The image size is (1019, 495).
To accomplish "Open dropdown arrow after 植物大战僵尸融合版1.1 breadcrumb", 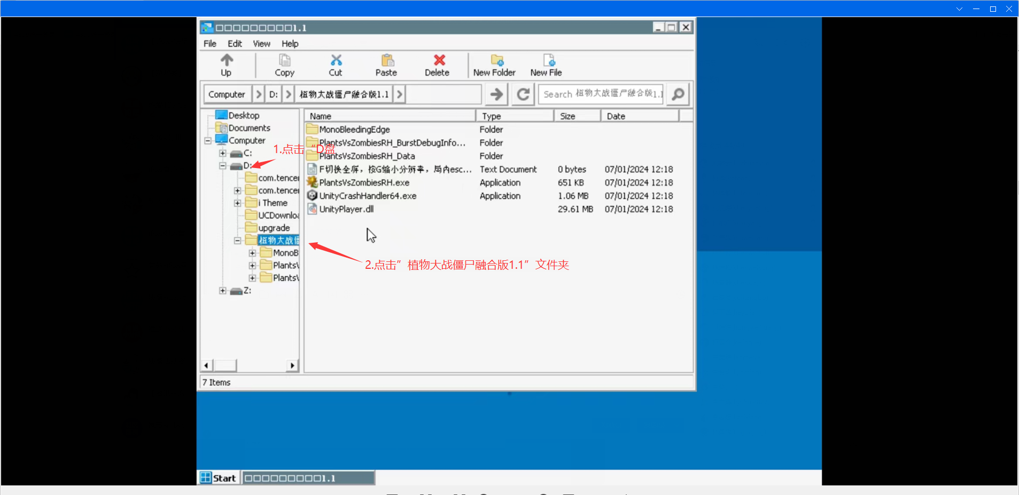I will point(400,94).
